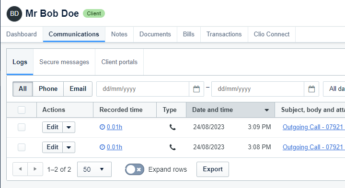
Task: Sort by Date and time column
Action: tap(230, 110)
